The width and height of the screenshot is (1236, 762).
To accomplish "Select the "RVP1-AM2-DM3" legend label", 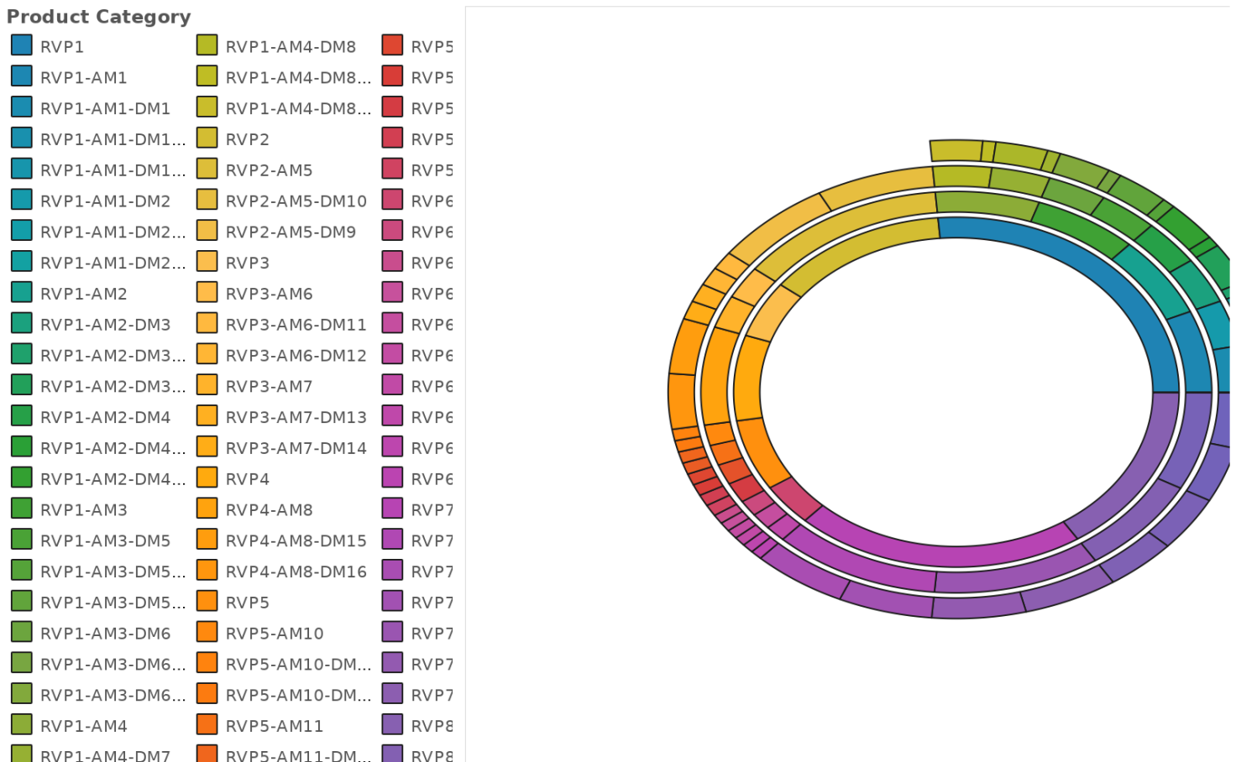I will click(105, 325).
